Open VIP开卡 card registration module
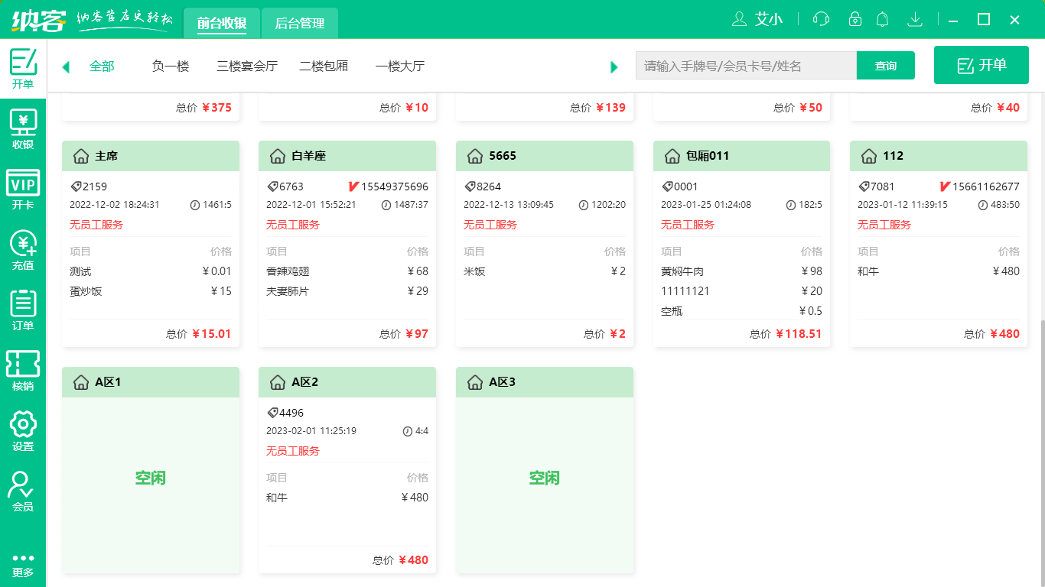This screenshot has height=587, width=1045. pos(23,187)
